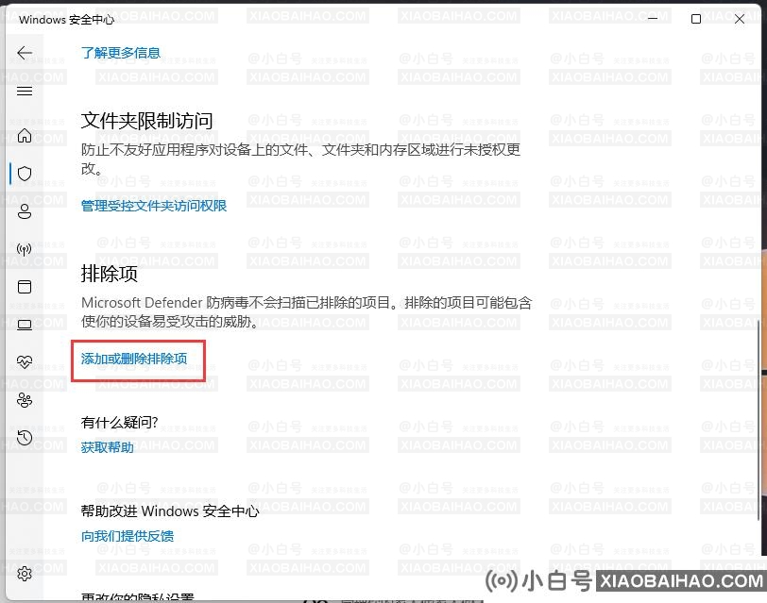This screenshot has width=767, height=603.
Task: Click 了解更多信息 link
Action: click(121, 53)
